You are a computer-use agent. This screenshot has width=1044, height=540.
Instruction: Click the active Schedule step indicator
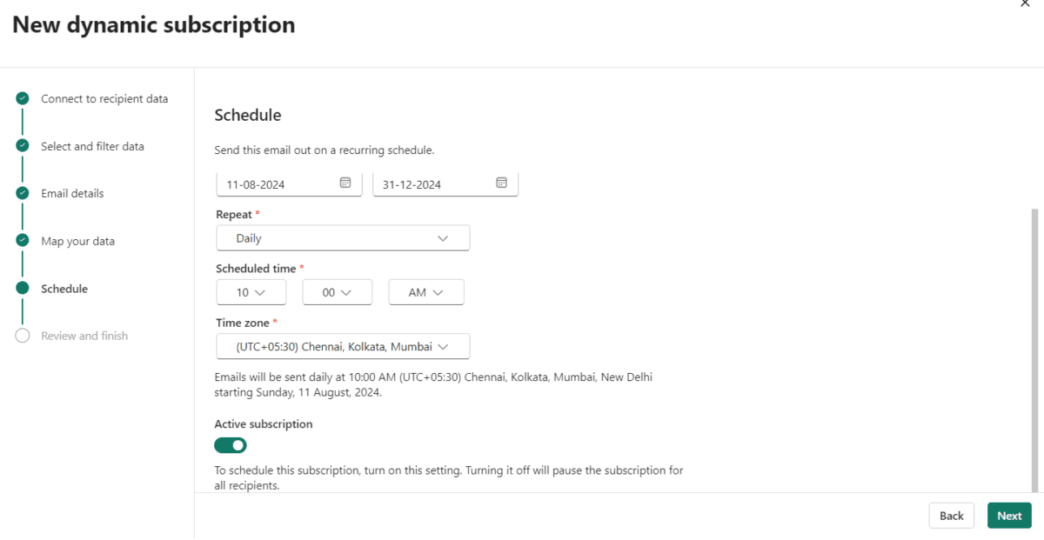pos(22,288)
